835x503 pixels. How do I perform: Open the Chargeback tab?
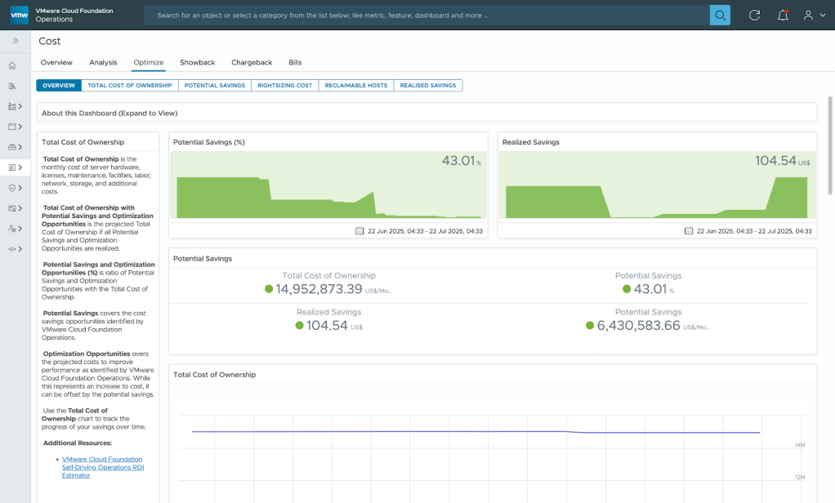[252, 62]
